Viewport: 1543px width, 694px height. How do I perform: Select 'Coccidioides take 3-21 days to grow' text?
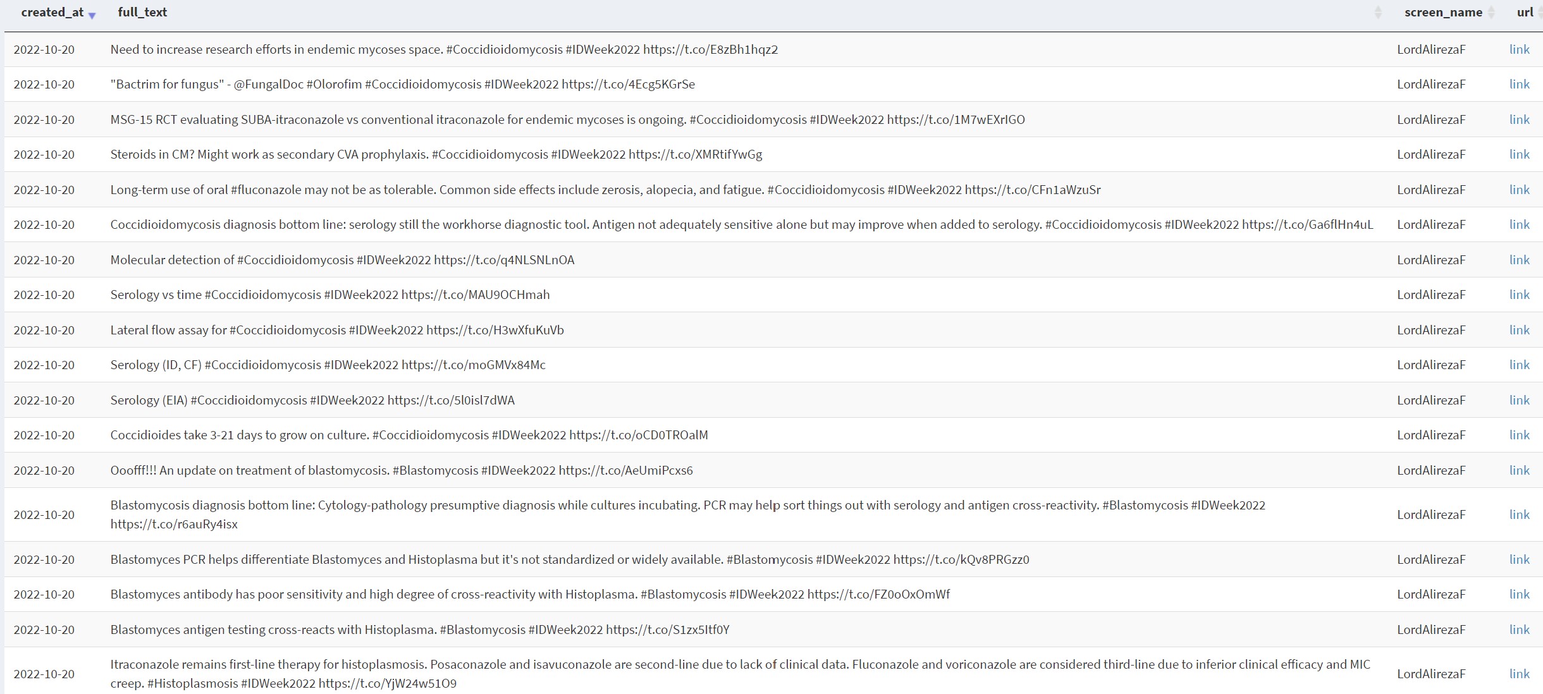[x=409, y=435]
